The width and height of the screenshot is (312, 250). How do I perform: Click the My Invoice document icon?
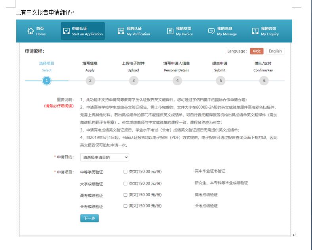coord(170,31)
